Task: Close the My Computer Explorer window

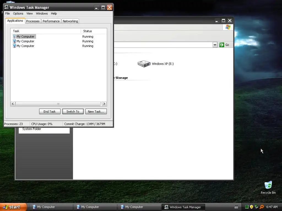Action: [x=230, y=21]
